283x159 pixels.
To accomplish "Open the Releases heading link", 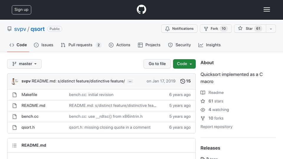I will click(210, 148).
